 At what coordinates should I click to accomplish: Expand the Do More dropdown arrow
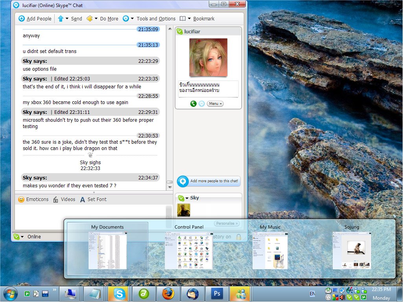(96, 18)
